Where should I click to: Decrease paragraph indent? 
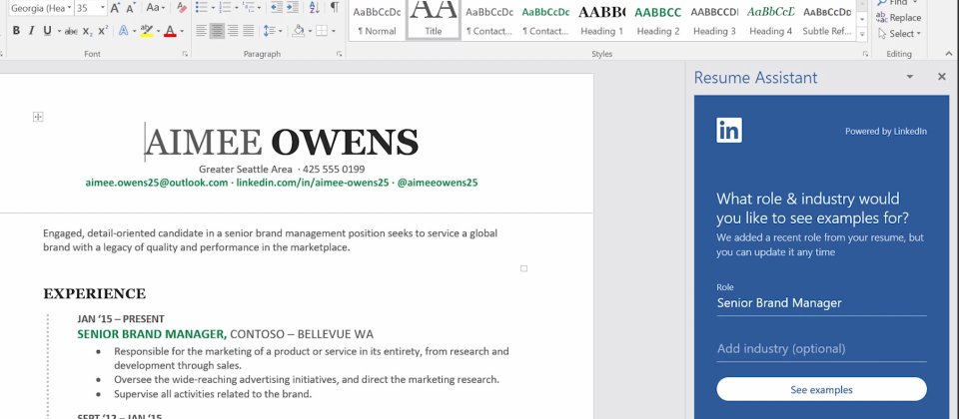point(277,8)
